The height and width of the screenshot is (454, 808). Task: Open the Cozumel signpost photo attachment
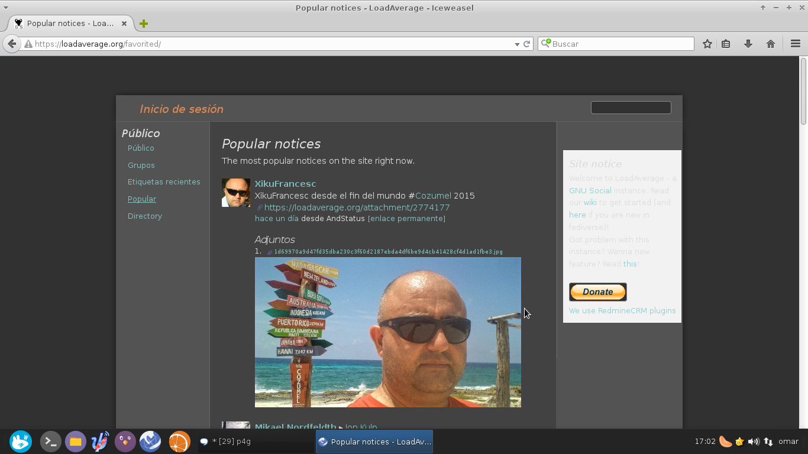(x=388, y=332)
